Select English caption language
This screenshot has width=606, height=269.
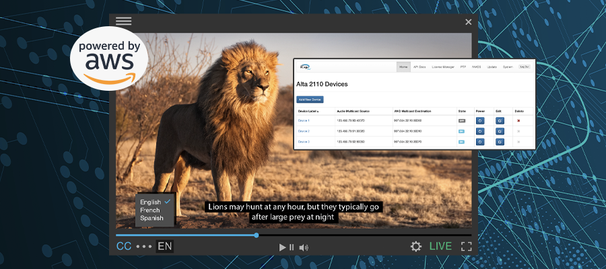pos(151,202)
